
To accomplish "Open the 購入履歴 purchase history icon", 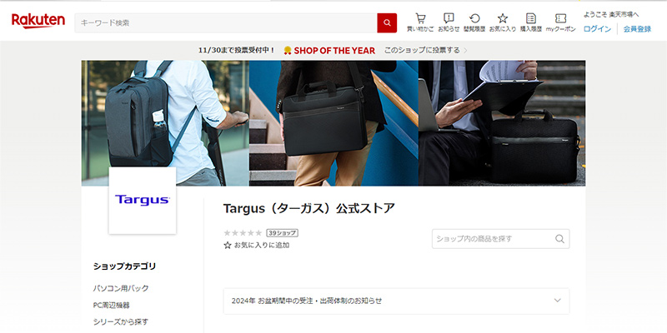I will [x=531, y=18].
